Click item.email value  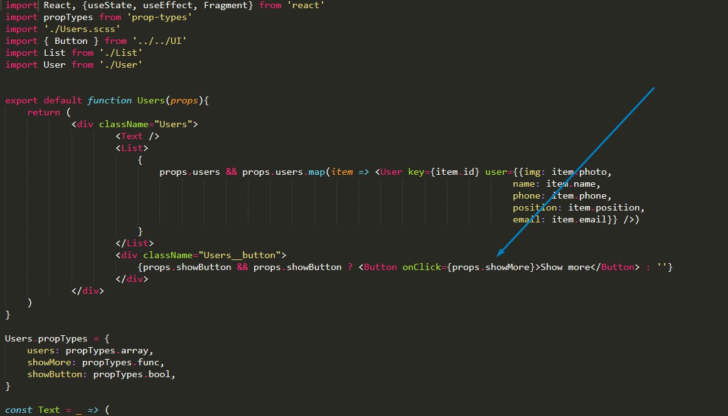579,219
